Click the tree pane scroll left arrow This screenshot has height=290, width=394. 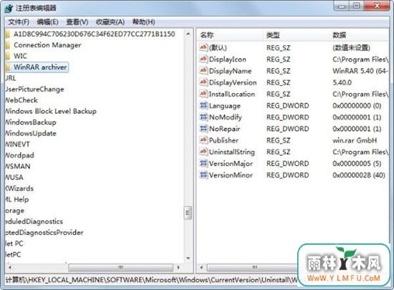coord(10,267)
